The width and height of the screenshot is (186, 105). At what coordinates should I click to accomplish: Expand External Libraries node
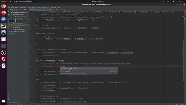pyautogui.click(x=10, y=32)
